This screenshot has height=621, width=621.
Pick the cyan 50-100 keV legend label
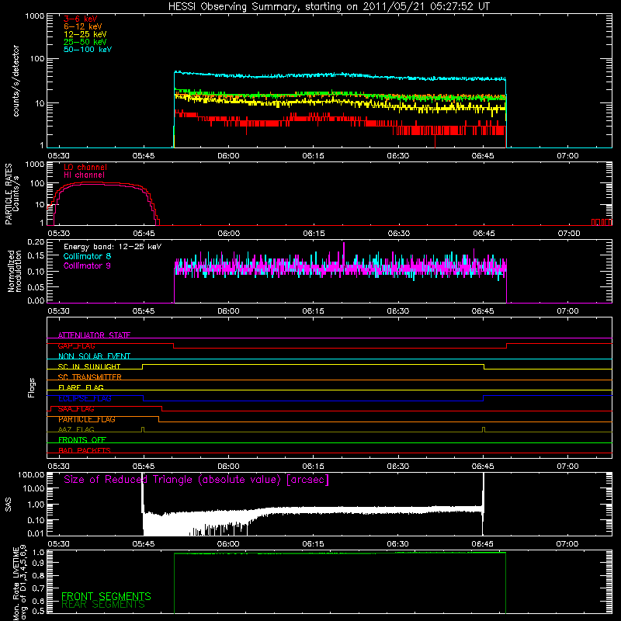click(x=88, y=50)
